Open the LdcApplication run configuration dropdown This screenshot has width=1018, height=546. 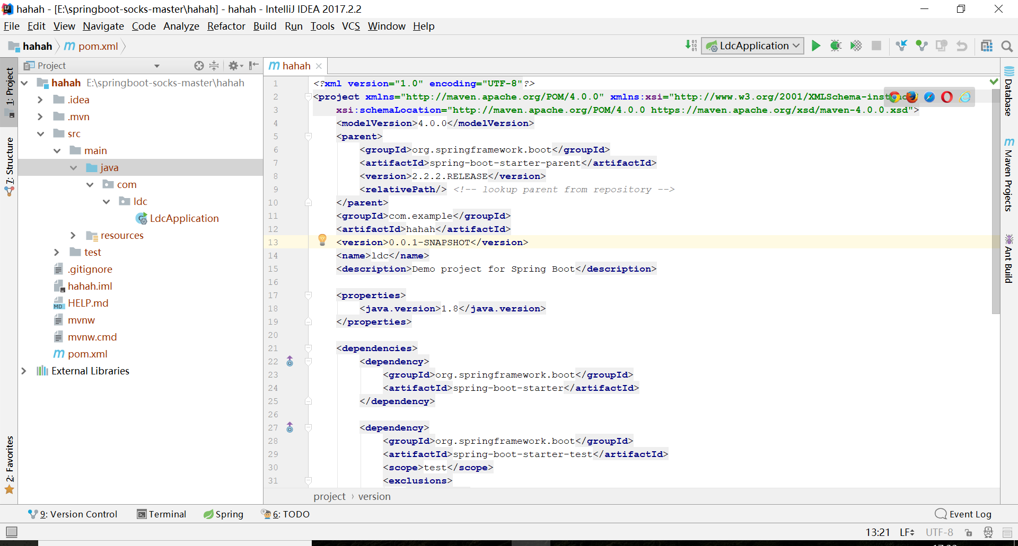click(753, 46)
